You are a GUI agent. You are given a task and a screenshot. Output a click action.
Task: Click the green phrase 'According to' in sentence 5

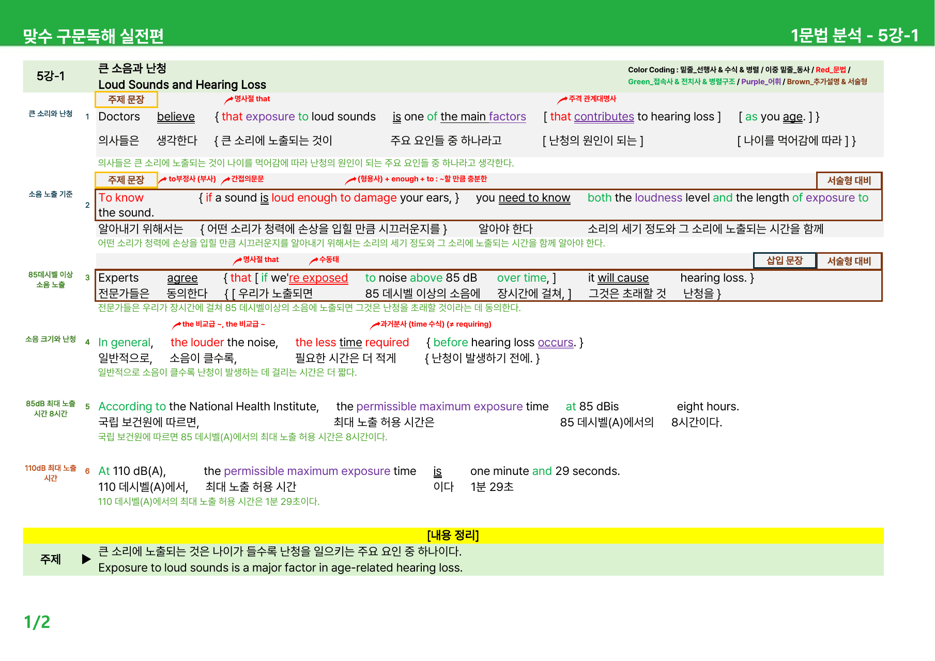pyautogui.click(x=132, y=407)
